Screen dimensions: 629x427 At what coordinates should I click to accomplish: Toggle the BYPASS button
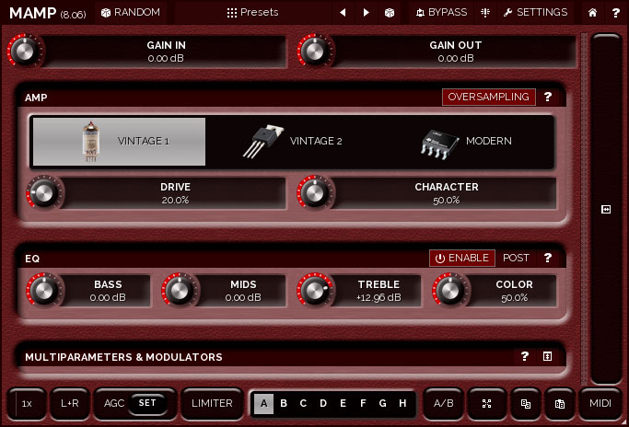tap(441, 13)
